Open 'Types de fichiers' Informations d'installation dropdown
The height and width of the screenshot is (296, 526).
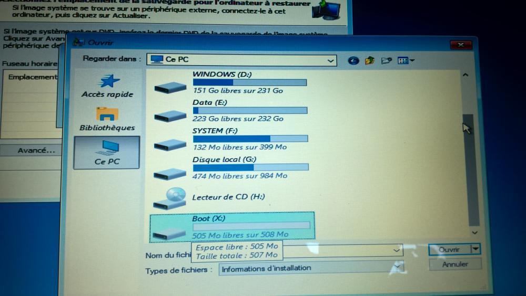pyautogui.click(x=311, y=268)
